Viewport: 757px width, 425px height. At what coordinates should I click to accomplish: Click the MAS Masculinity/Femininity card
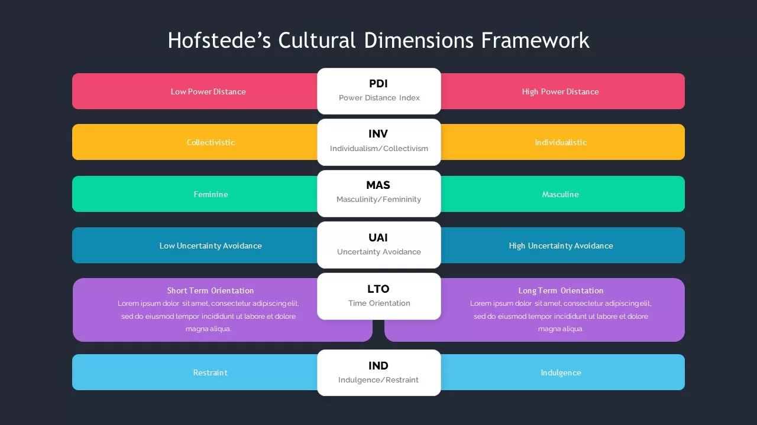379,194
